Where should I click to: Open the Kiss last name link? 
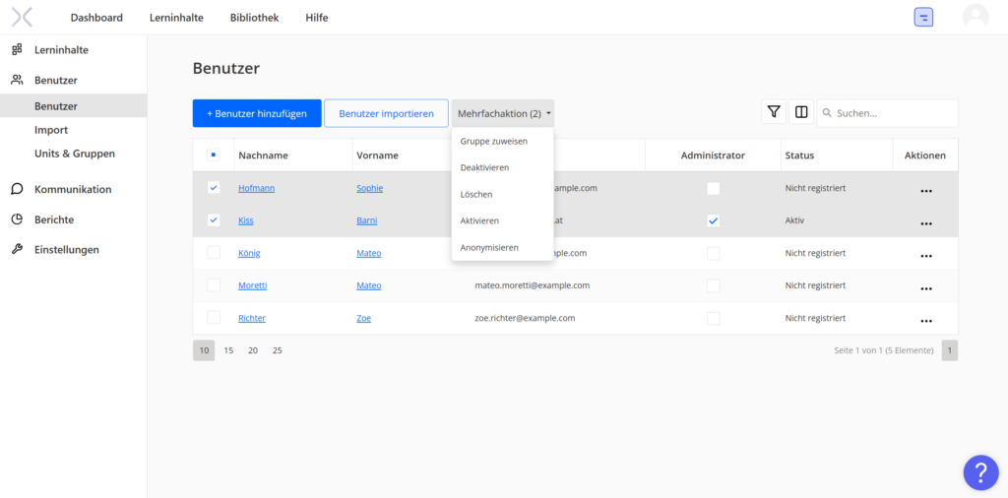(x=245, y=220)
